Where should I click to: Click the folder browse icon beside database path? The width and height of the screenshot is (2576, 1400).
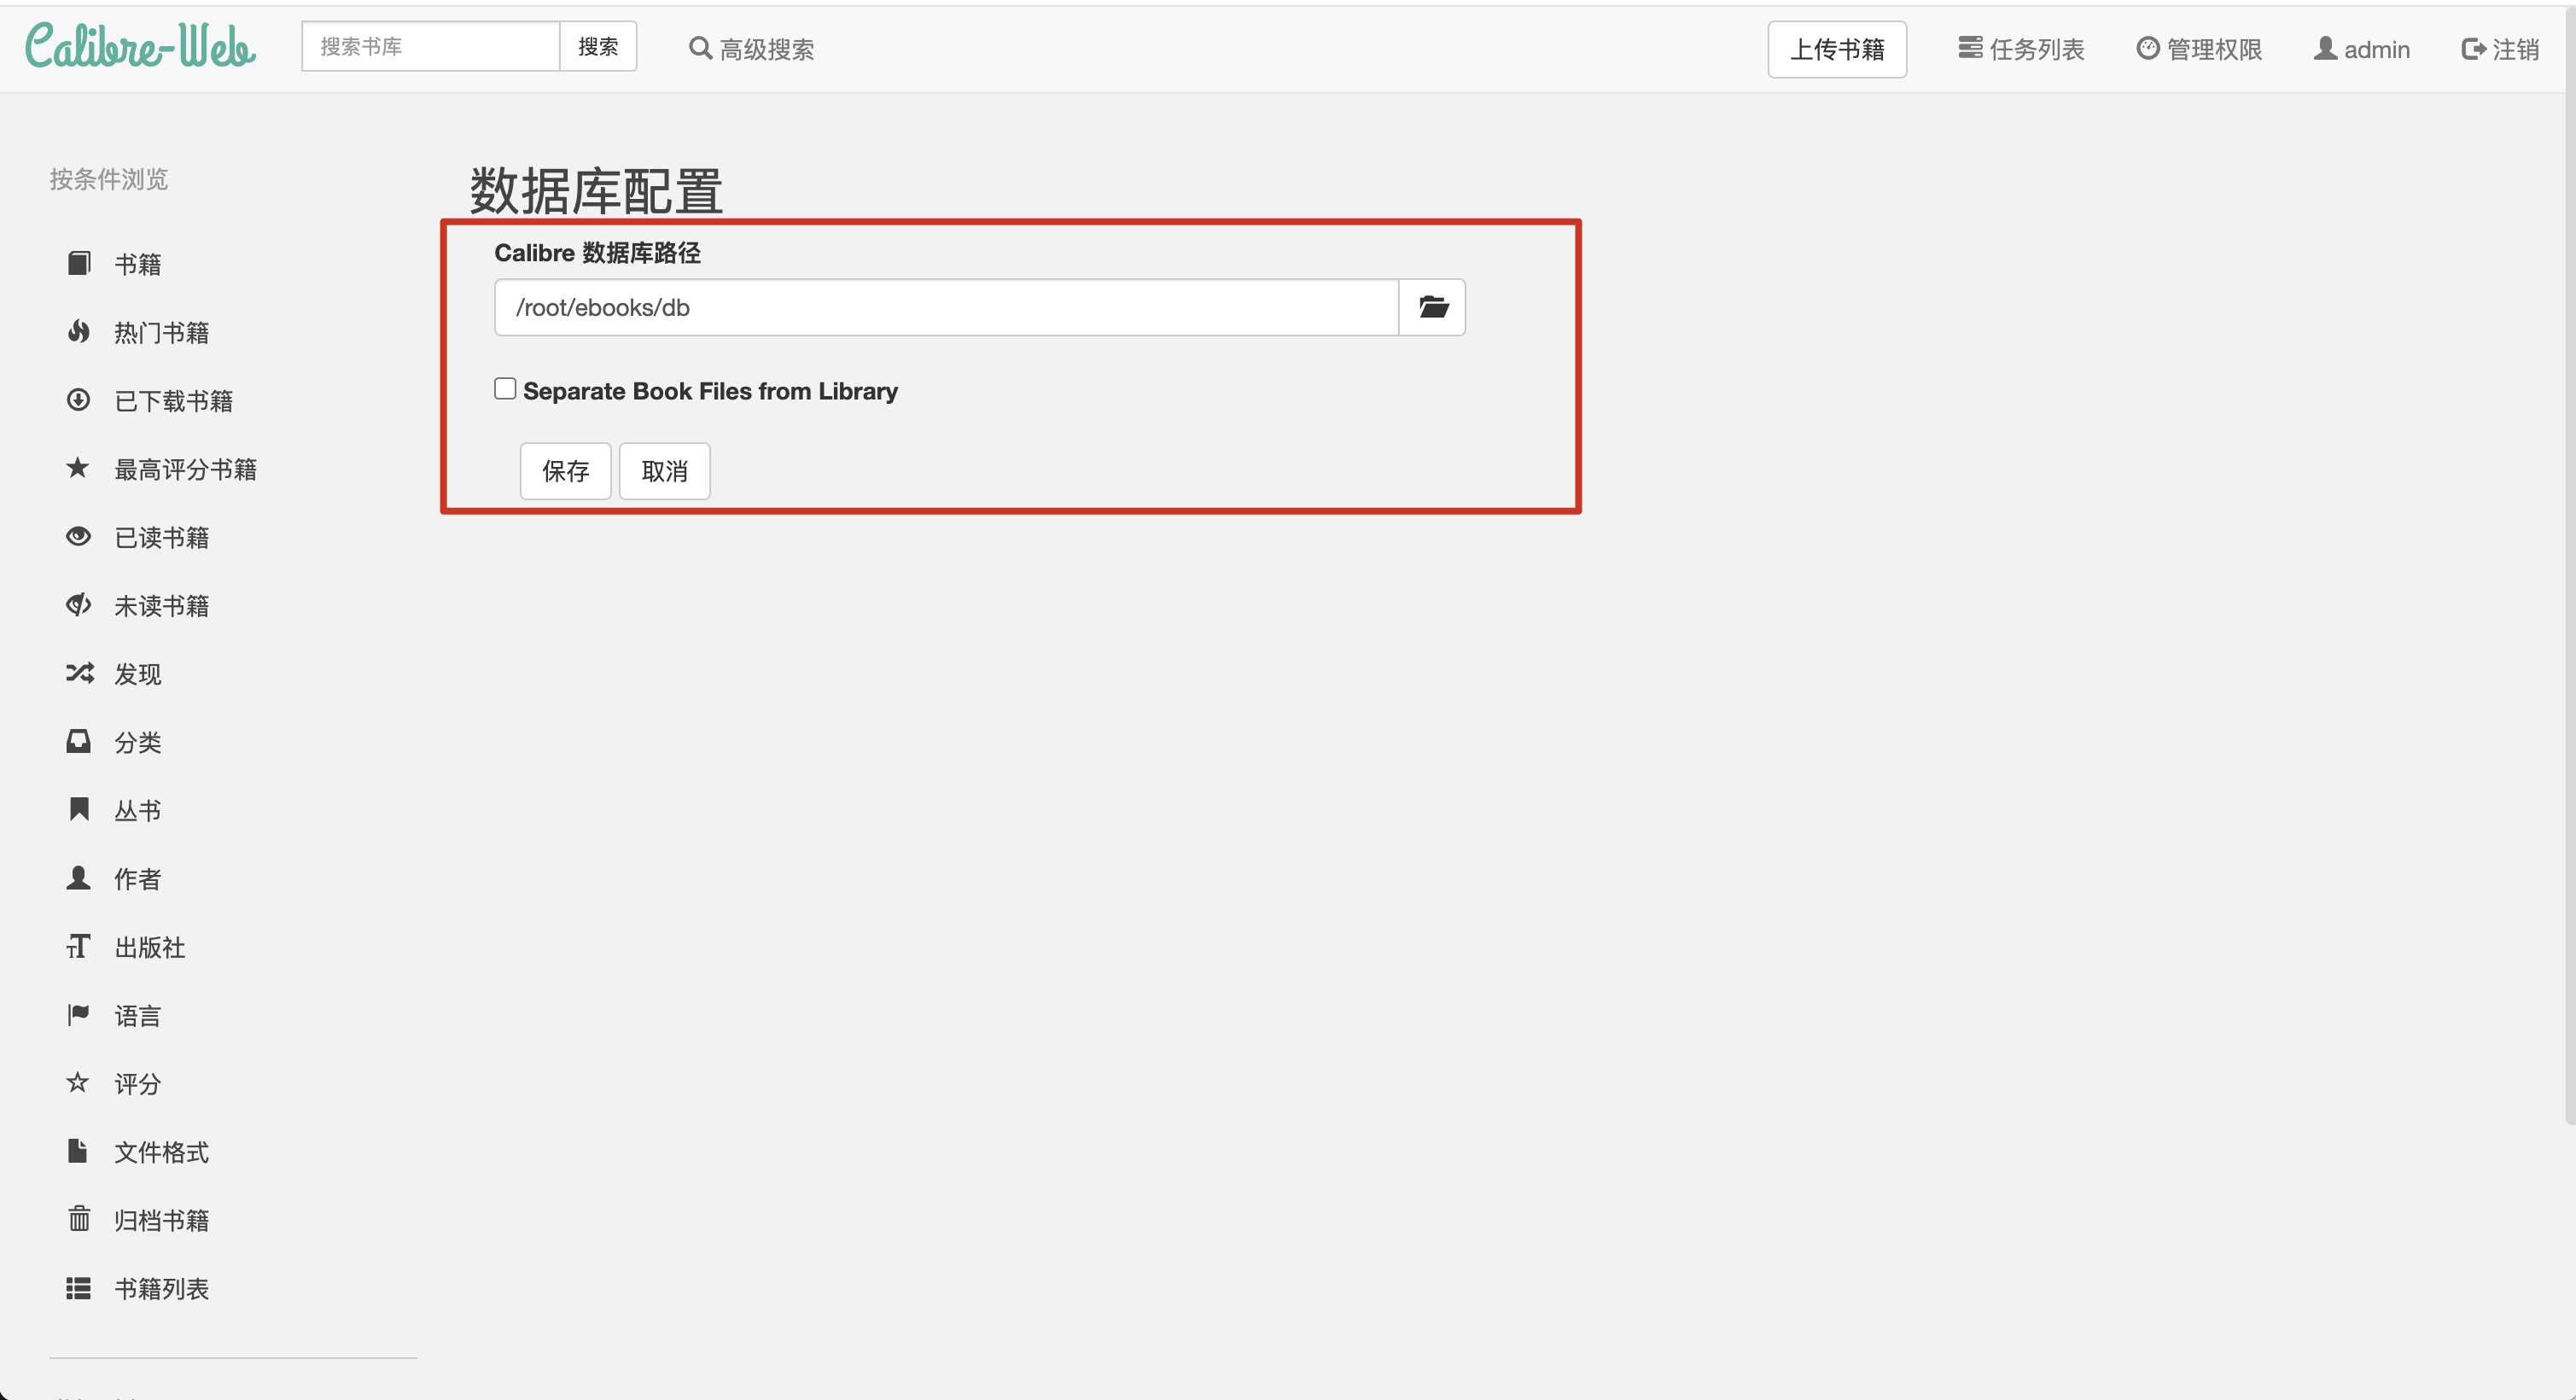(1432, 307)
